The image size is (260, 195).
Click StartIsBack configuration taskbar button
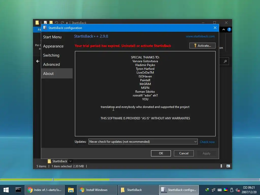click(x=179, y=190)
